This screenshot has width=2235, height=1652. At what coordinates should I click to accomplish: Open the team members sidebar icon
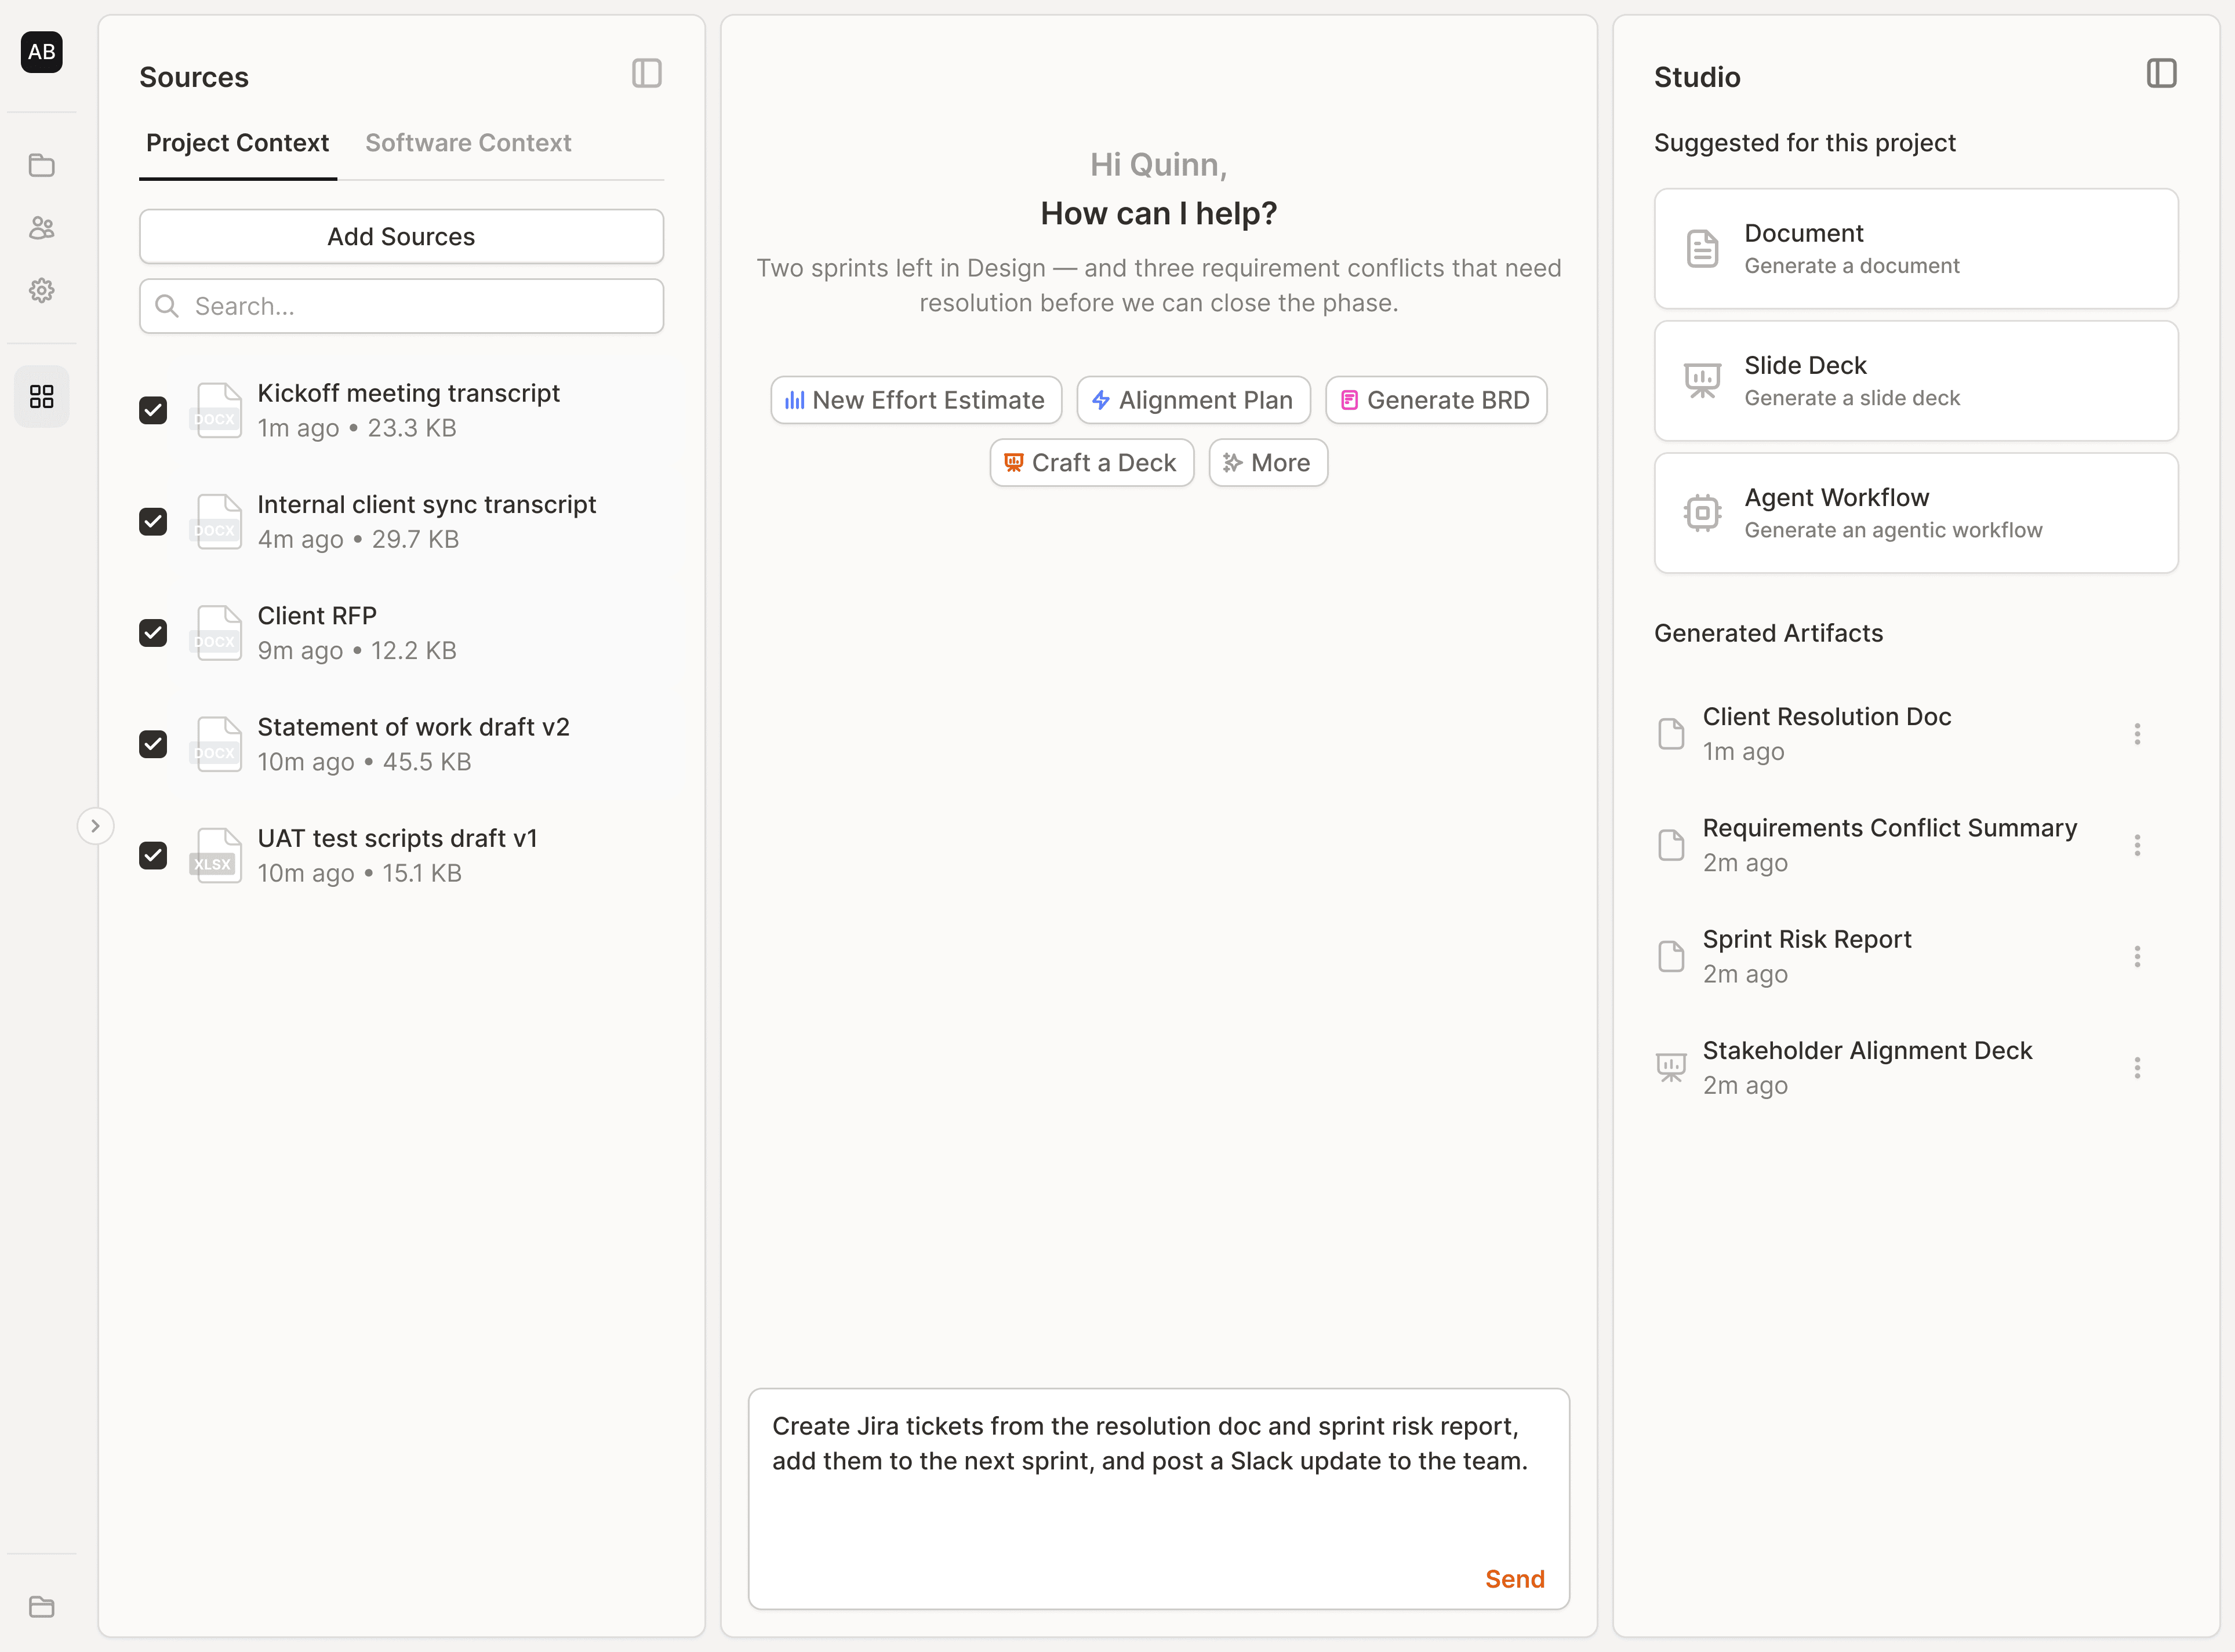point(42,228)
